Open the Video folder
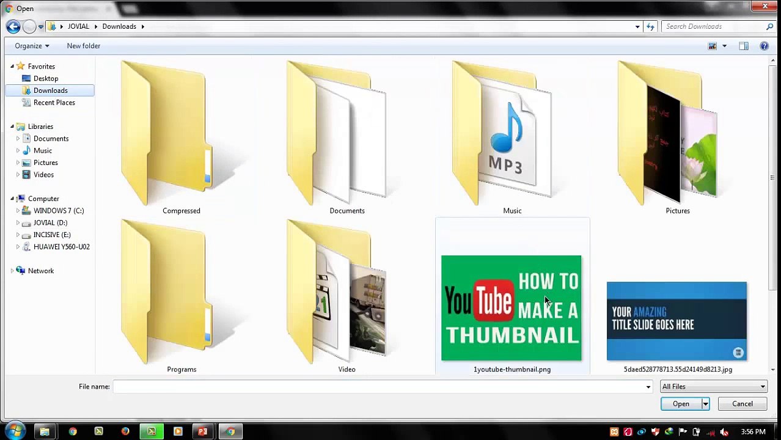This screenshot has height=440, width=781. coord(346,296)
